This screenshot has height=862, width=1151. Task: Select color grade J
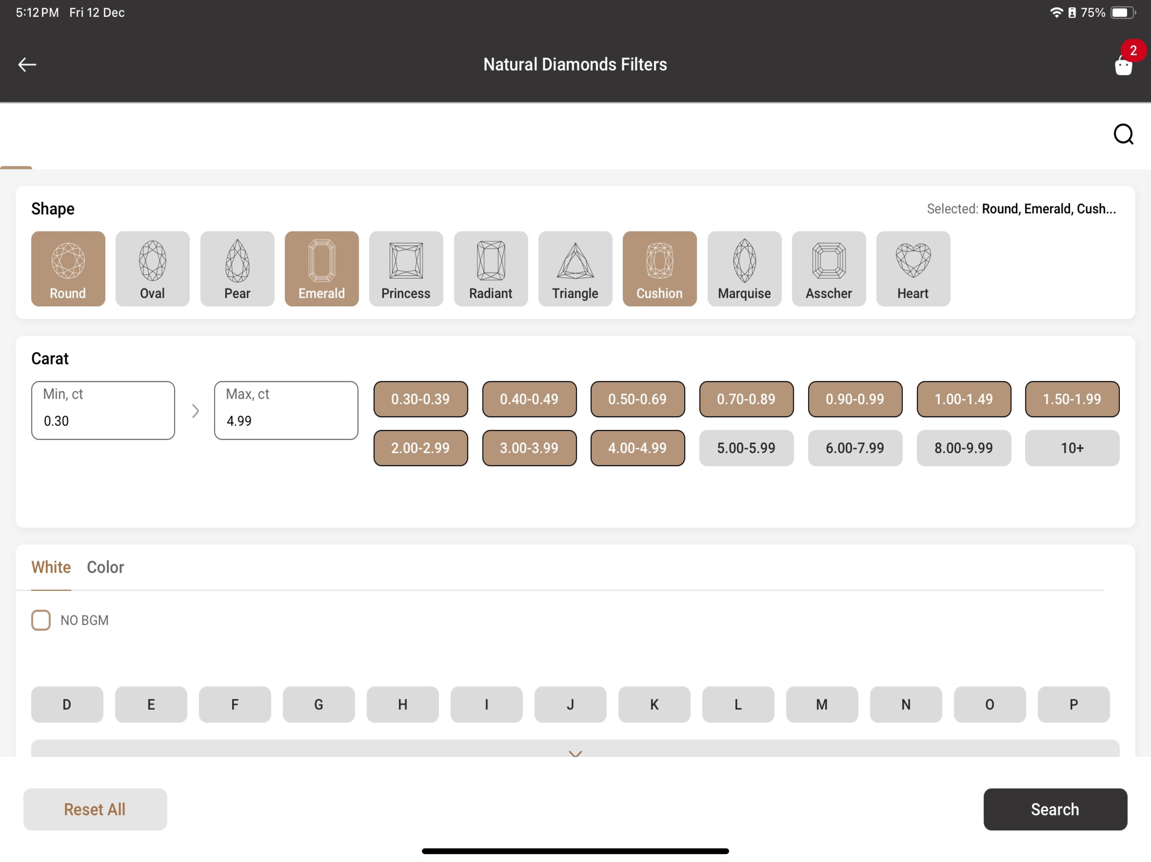(570, 704)
